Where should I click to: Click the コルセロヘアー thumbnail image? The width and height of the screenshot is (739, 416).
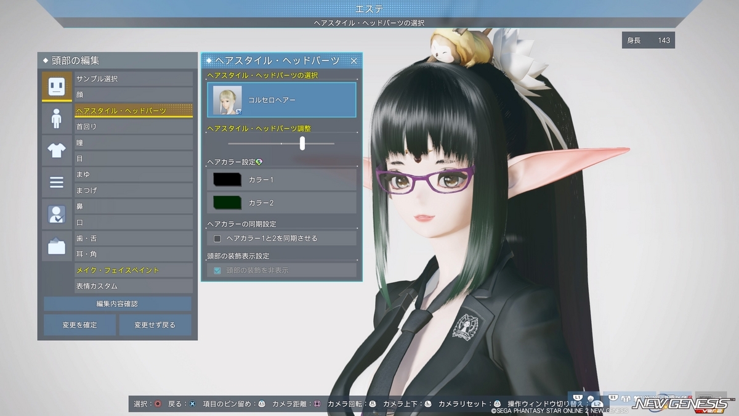pos(227,100)
